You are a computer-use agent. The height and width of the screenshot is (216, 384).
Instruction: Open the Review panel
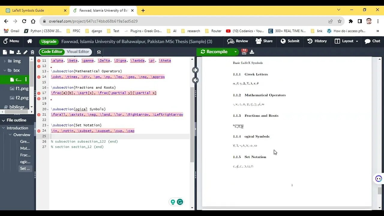(238, 41)
